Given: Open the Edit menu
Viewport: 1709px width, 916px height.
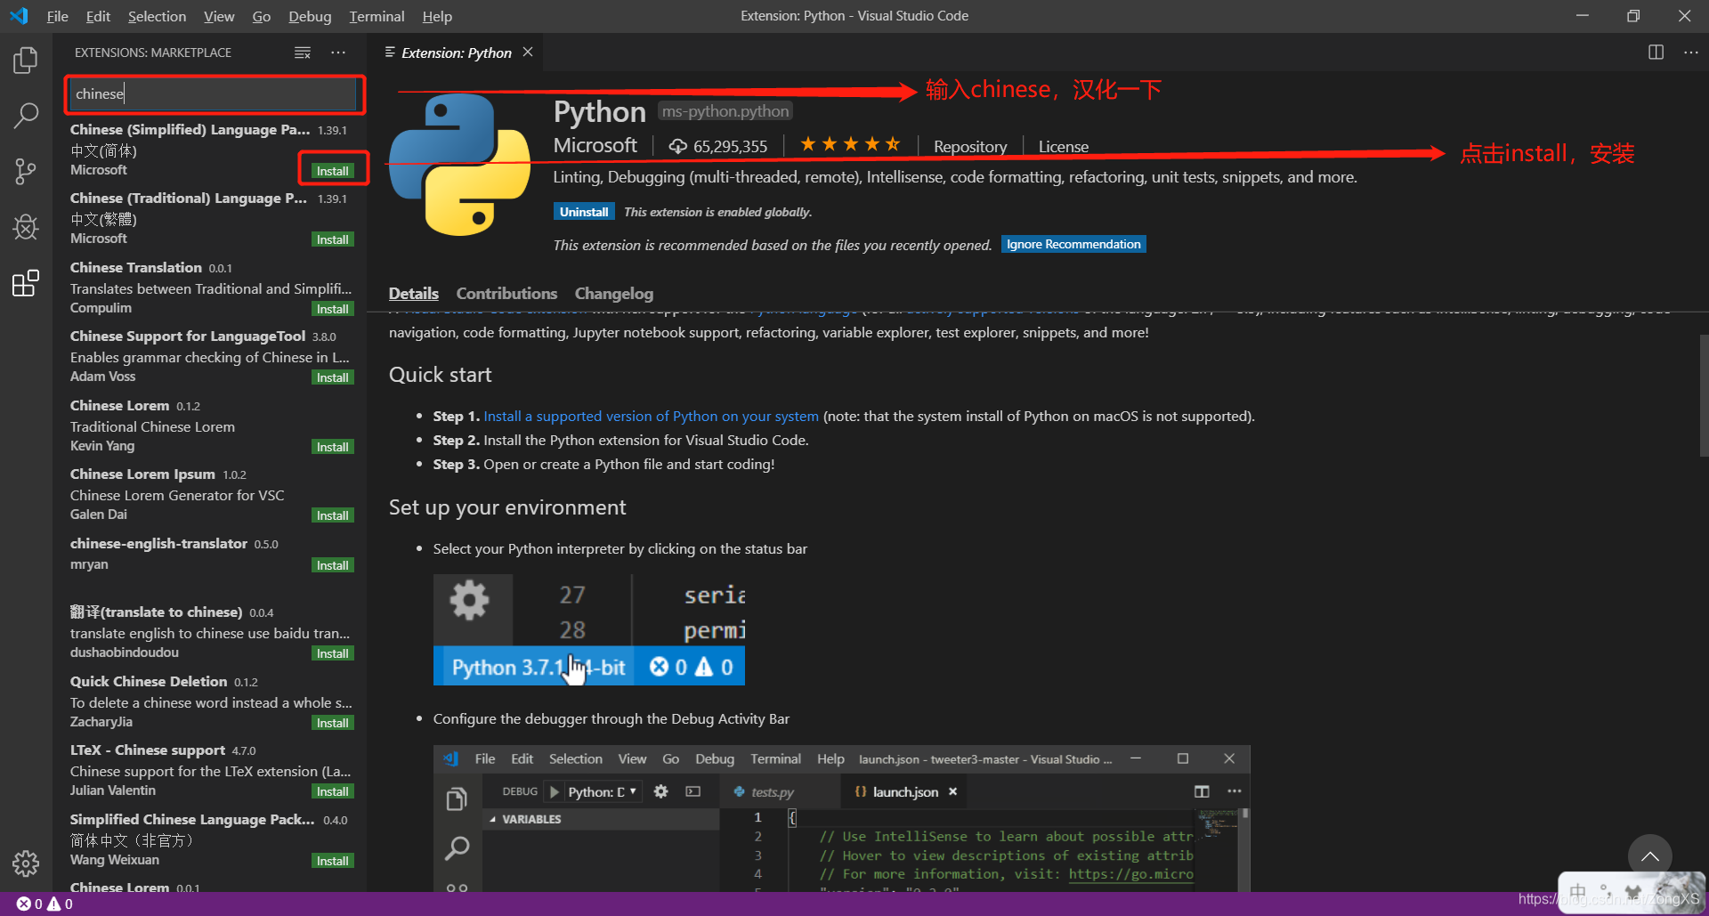Looking at the screenshot, I should (98, 16).
